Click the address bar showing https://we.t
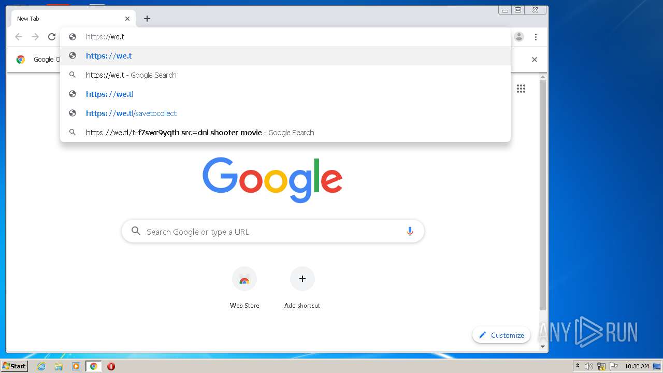663x373 pixels. (x=285, y=37)
